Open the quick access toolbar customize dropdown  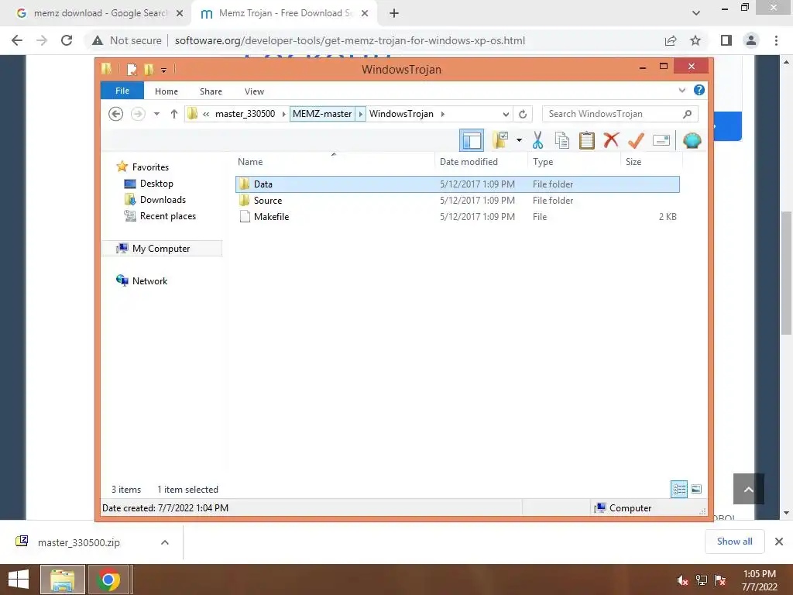click(164, 70)
